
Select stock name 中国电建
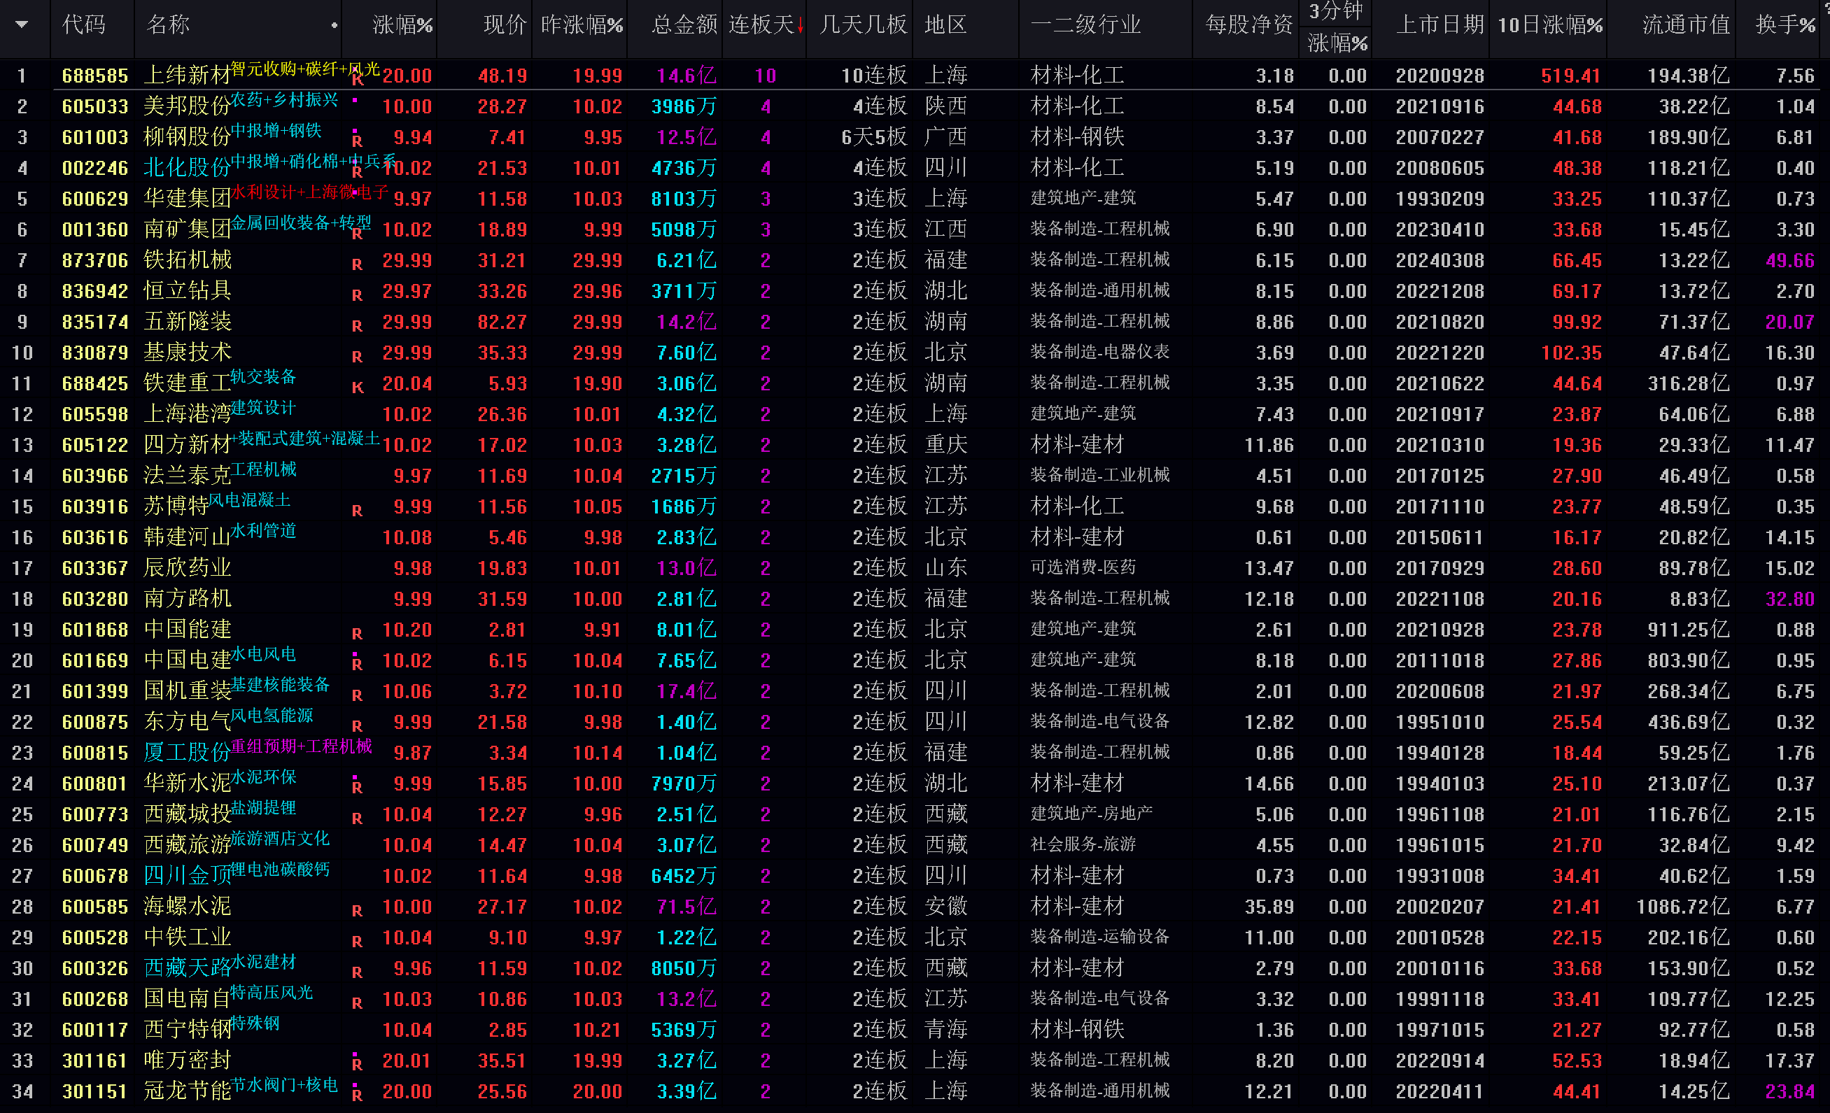pos(187,661)
